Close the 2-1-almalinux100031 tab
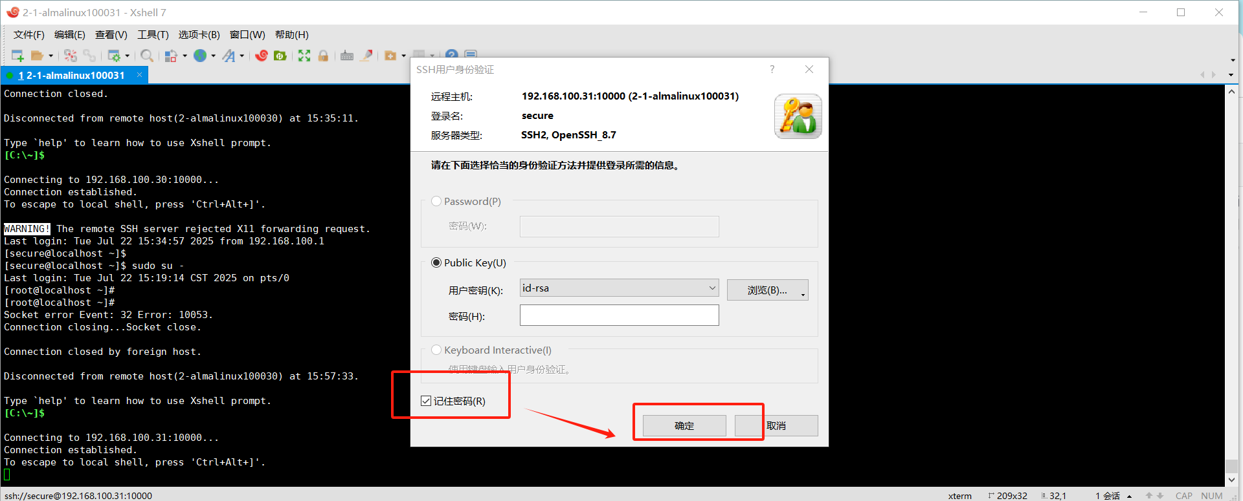The height and width of the screenshot is (501, 1243). pyautogui.click(x=139, y=75)
